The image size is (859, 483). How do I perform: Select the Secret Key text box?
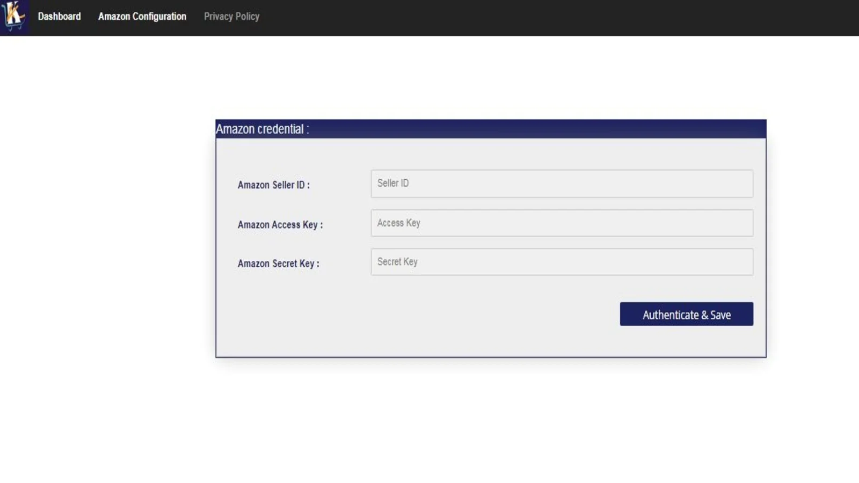pos(562,262)
